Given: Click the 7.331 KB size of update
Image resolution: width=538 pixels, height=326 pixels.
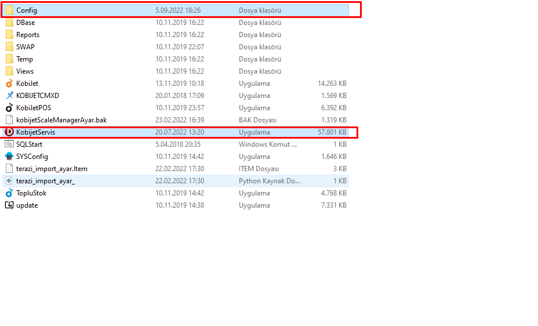Looking at the screenshot, I should 334,205.
